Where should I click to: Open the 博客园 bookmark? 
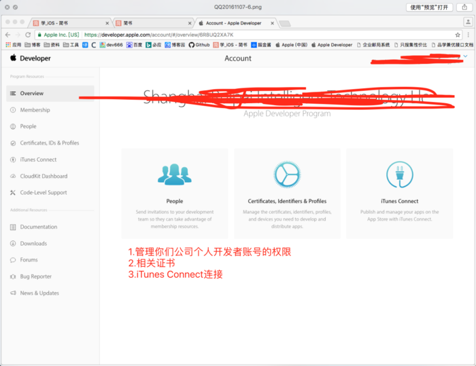click(x=175, y=45)
